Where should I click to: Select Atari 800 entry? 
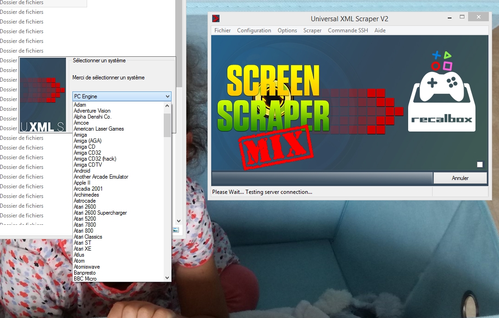coord(119,231)
